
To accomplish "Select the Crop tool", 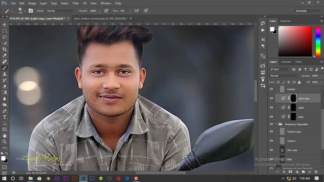I will (x=5, y=50).
